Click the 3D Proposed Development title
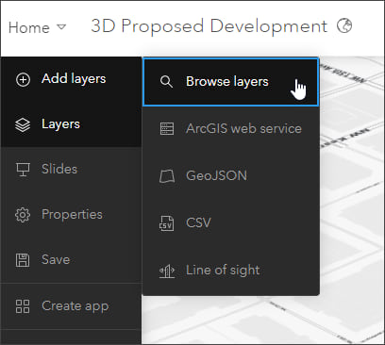Screen dimensions: 385x345 [209, 26]
